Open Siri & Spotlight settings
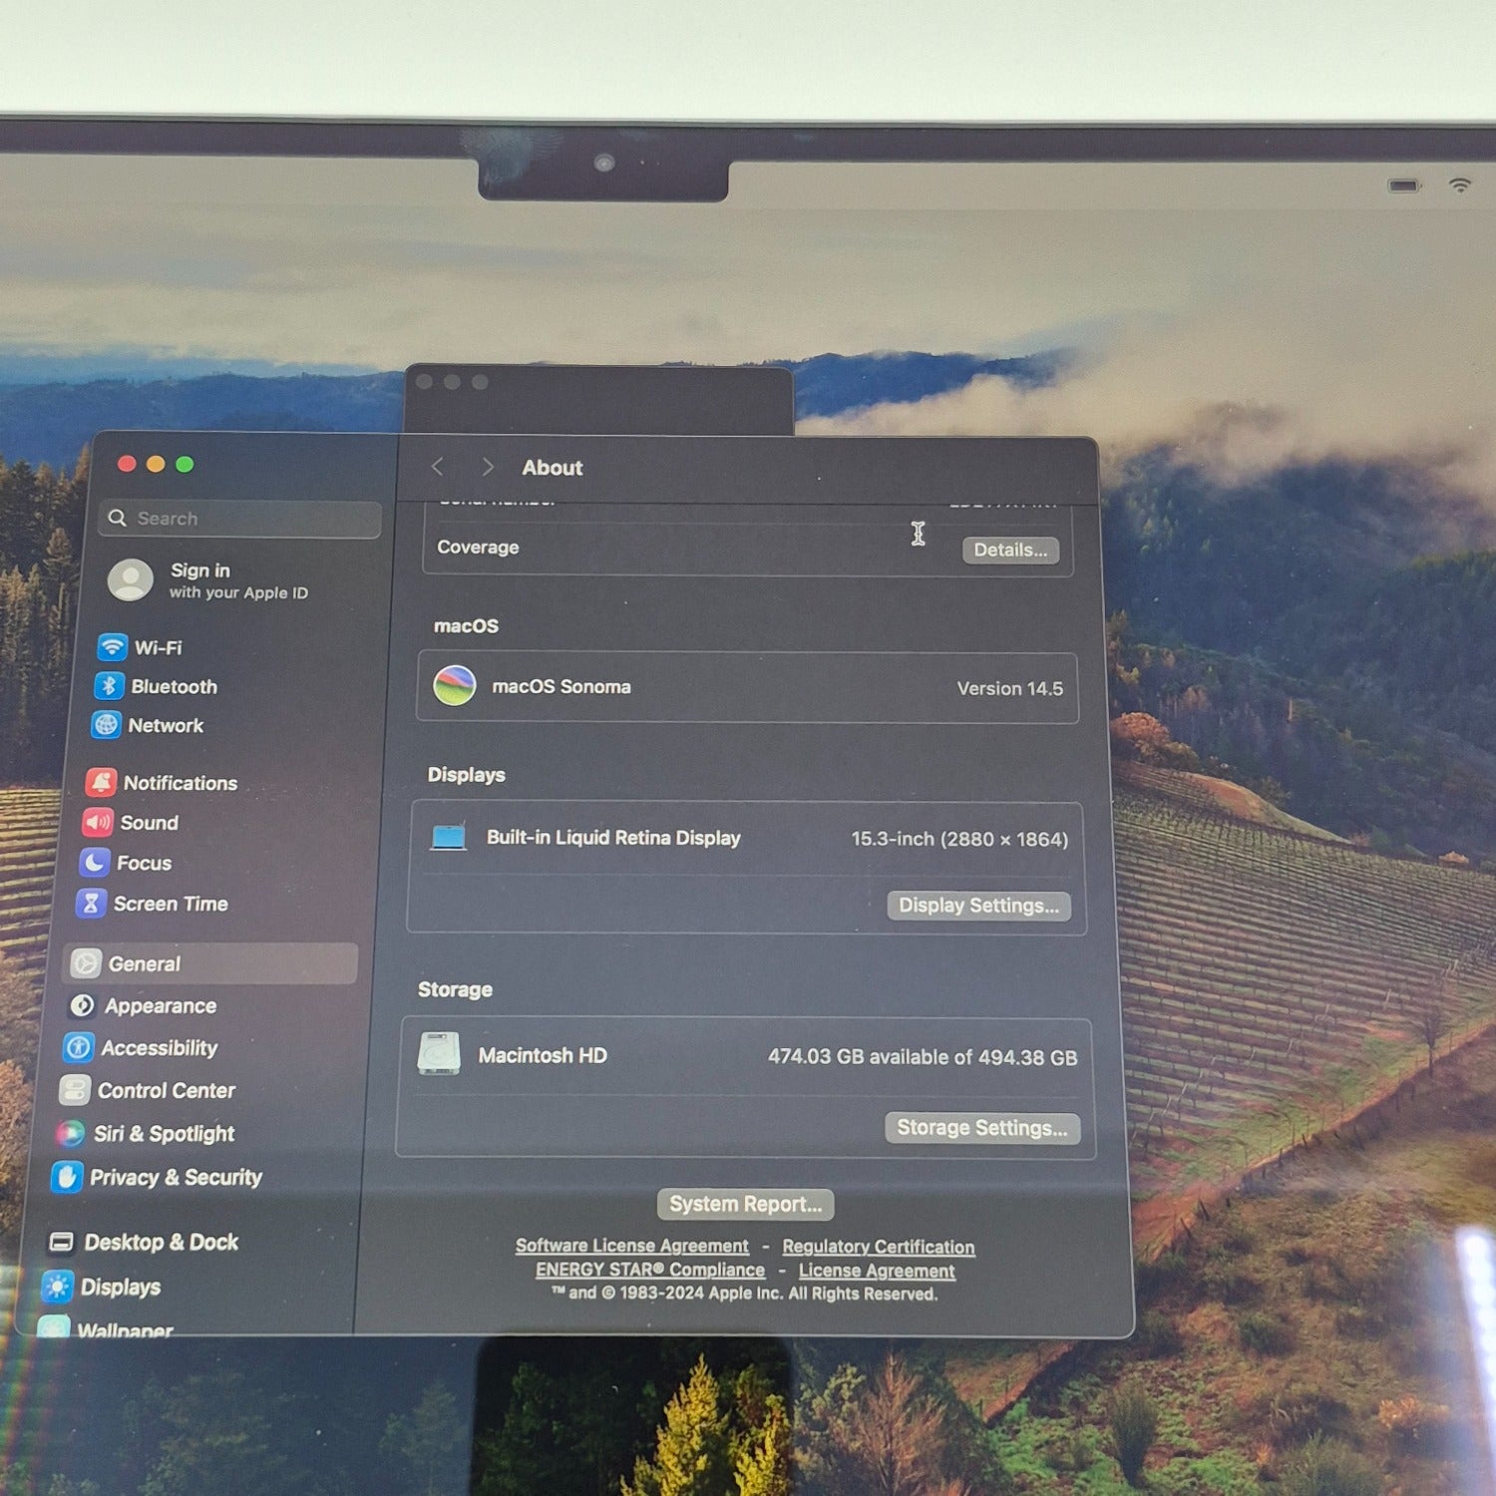This screenshot has height=1496, width=1496. click(x=146, y=1134)
